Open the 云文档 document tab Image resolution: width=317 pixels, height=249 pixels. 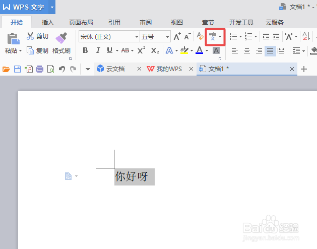point(115,69)
